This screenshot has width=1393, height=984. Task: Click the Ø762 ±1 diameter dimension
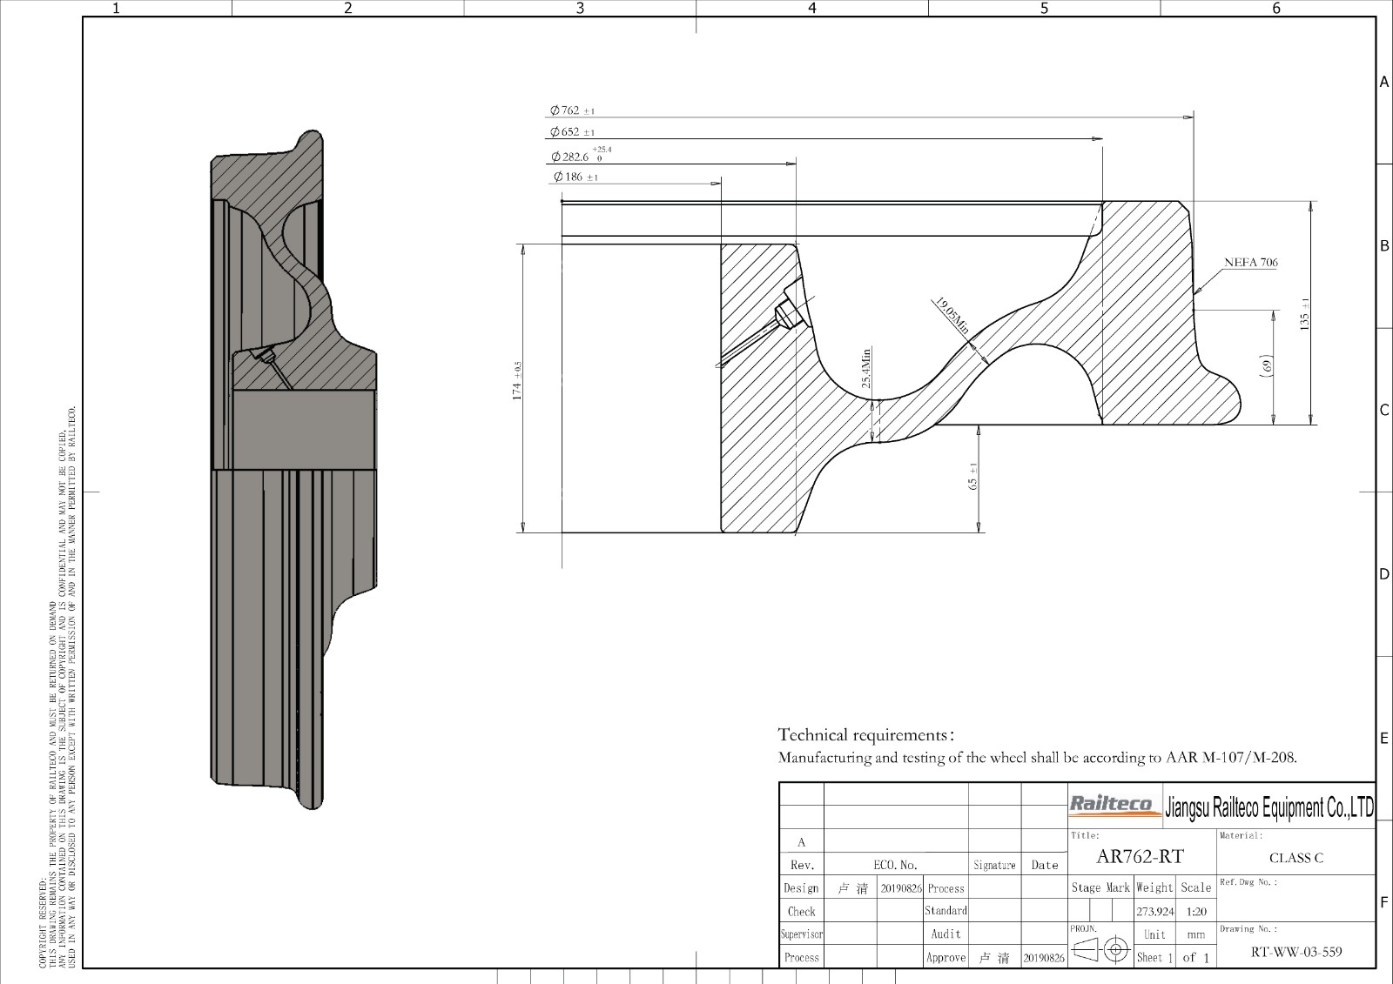[572, 110]
